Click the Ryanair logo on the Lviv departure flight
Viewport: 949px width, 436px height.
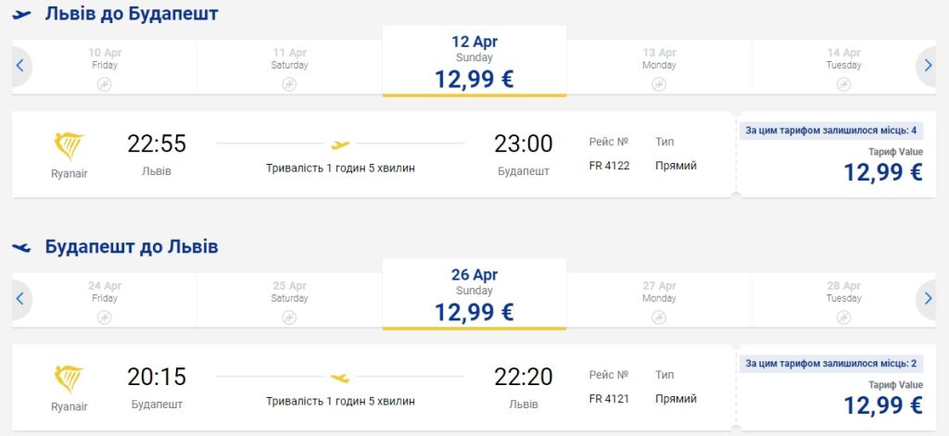coord(70,146)
